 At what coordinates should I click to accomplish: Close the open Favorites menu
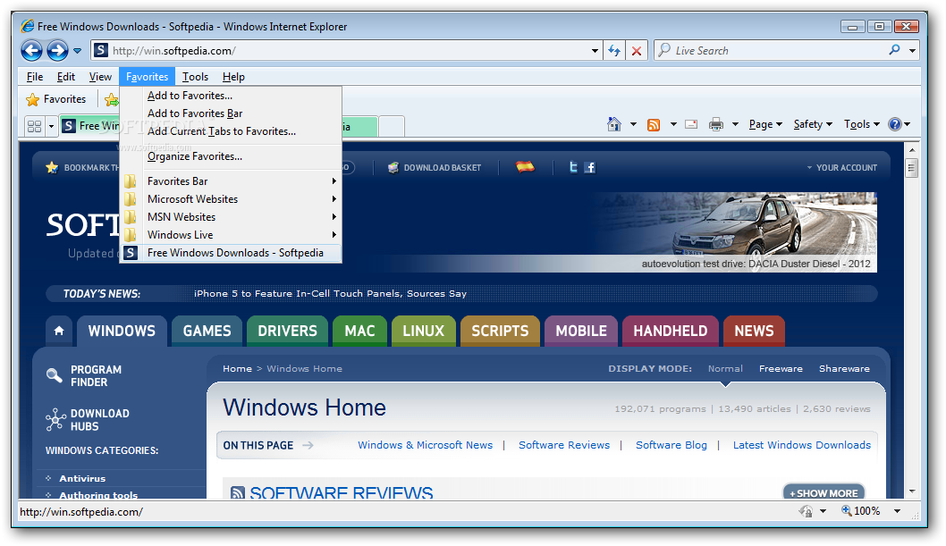pyautogui.click(x=147, y=77)
